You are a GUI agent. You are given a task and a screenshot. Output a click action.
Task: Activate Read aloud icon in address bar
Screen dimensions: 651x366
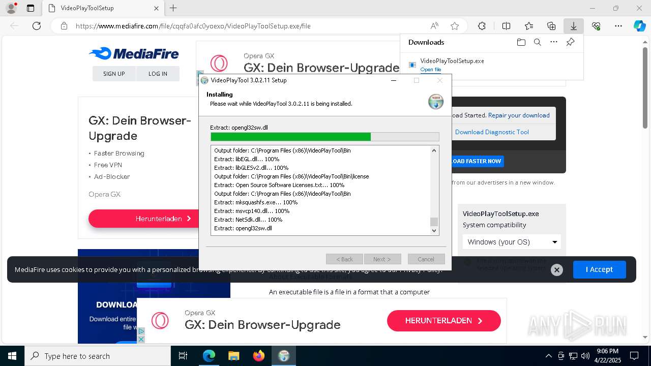(434, 26)
